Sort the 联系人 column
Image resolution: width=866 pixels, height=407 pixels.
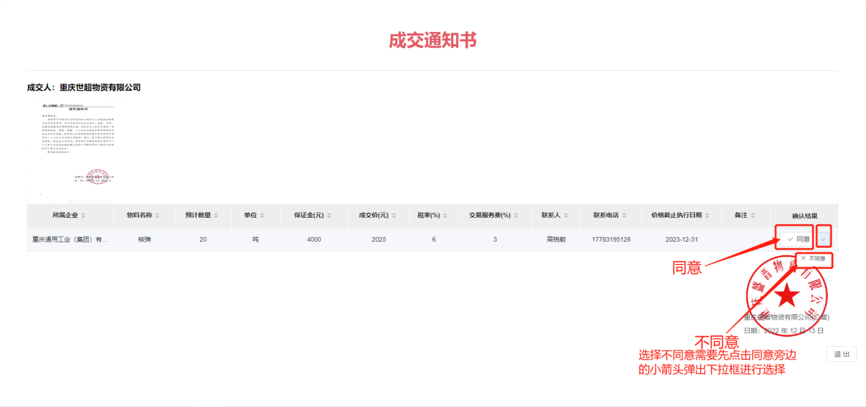click(x=565, y=216)
